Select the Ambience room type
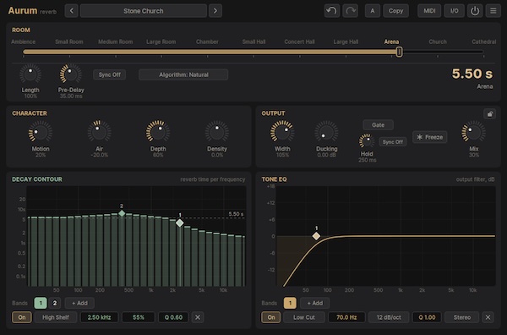 point(24,41)
